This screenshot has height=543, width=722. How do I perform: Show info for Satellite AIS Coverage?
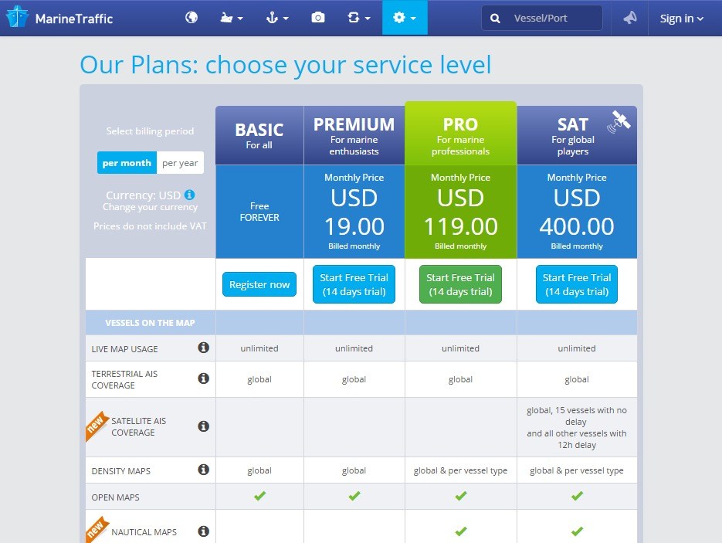[204, 426]
